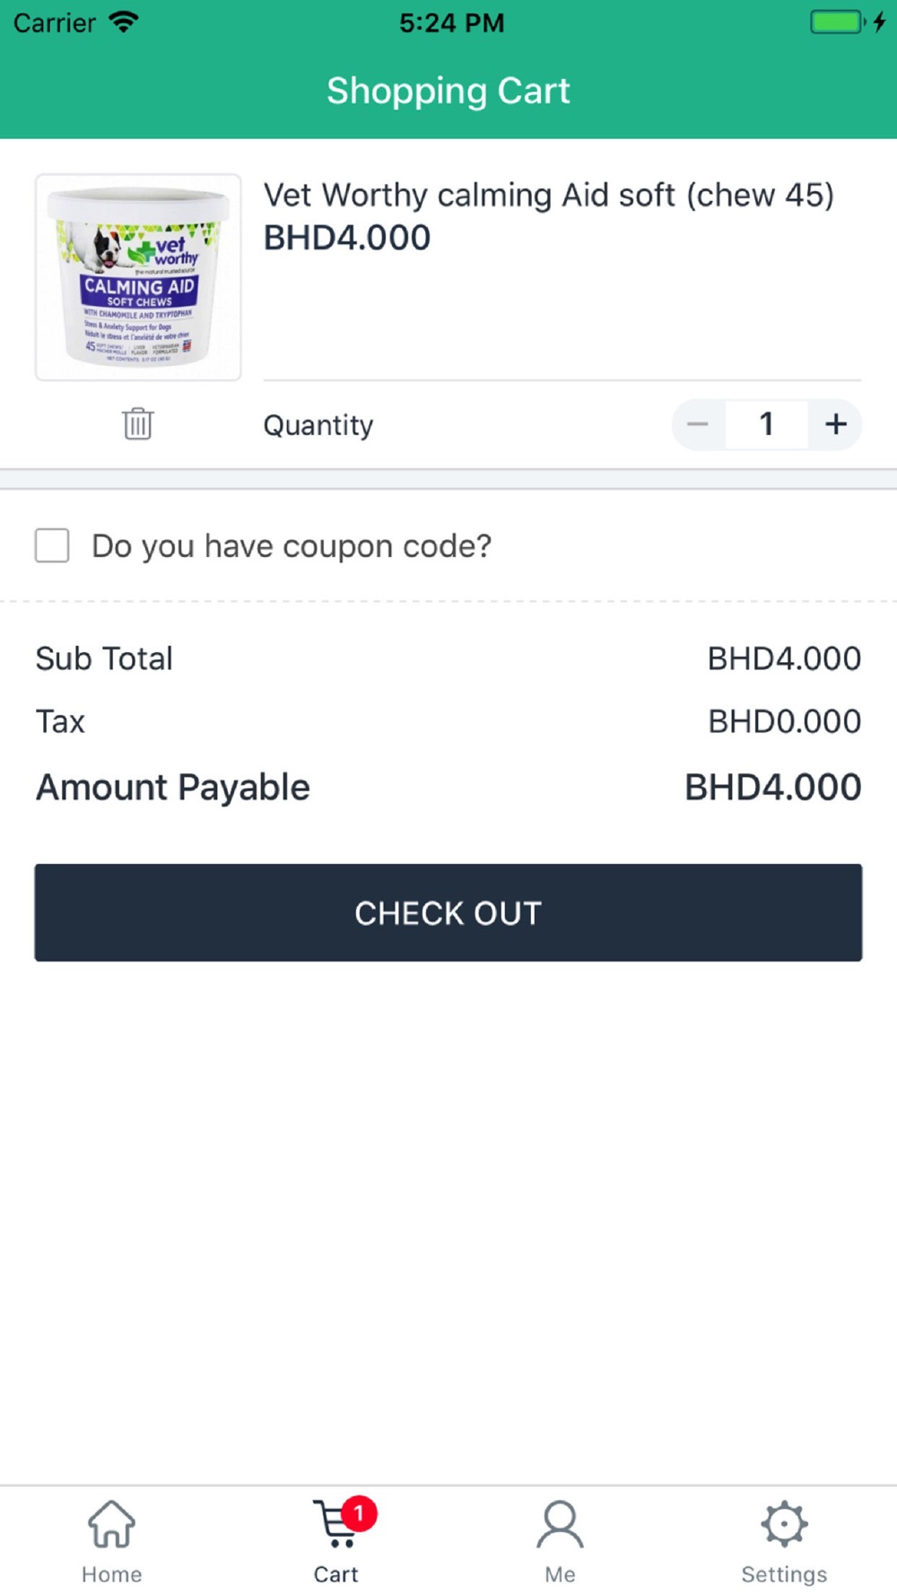Tick the coupon code checkbox
The height and width of the screenshot is (1595, 897).
tap(52, 545)
